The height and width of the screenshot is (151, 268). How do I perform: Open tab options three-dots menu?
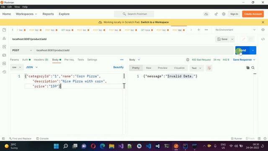[206, 30]
